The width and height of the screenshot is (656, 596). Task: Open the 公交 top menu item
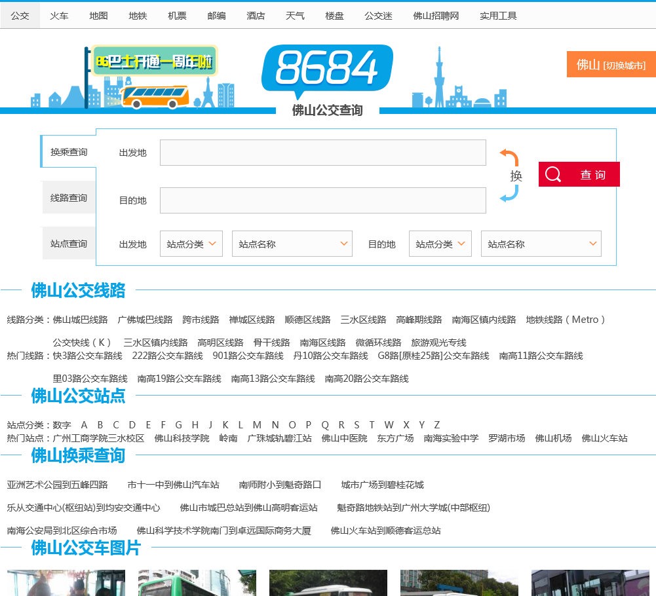(20, 16)
